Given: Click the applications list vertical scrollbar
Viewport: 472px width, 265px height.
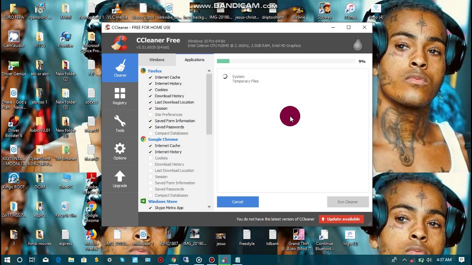Looking at the screenshot, I should 209,105.
